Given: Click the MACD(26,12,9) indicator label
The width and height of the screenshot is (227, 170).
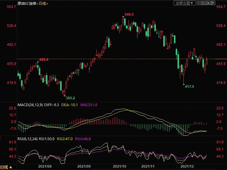Looking at the screenshot, I should [30, 105].
